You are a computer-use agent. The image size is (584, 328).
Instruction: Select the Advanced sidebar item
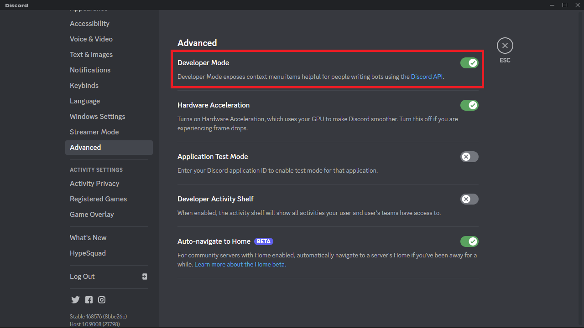click(109, 148)
